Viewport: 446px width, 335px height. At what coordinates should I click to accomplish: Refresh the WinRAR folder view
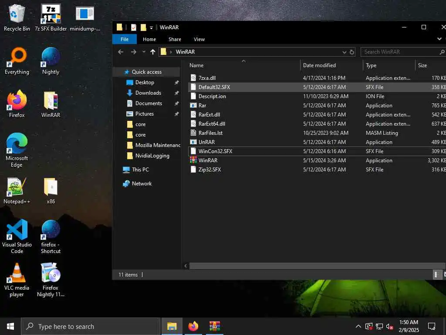tap(352, 52)
